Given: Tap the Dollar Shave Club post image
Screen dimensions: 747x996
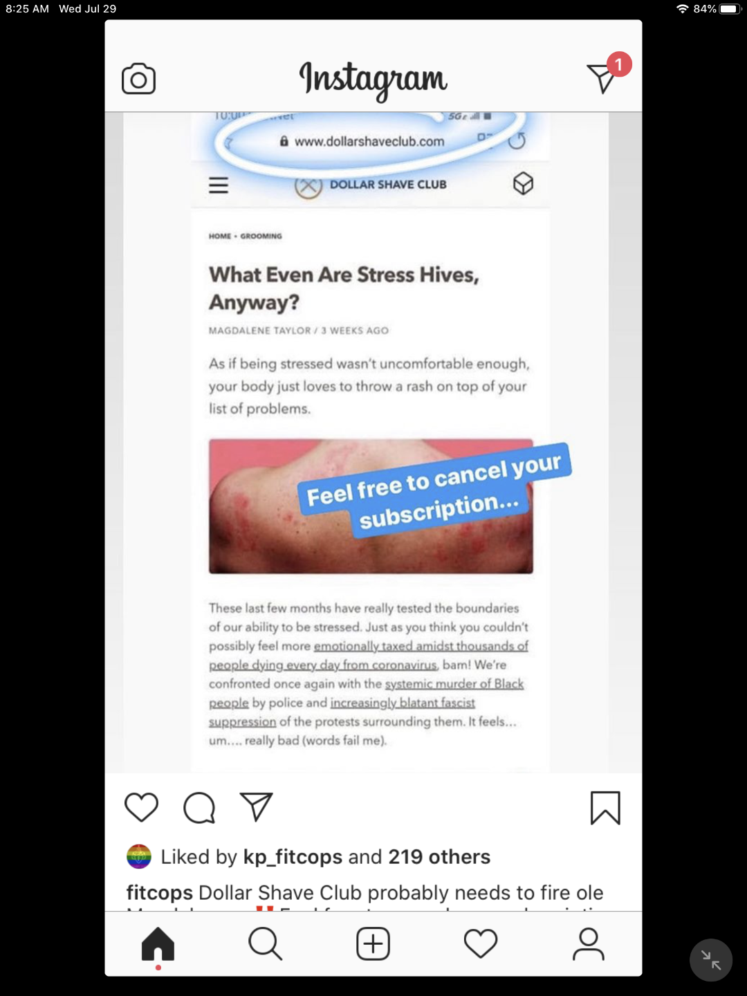Looking at the screenshot, I should (373, 443).
